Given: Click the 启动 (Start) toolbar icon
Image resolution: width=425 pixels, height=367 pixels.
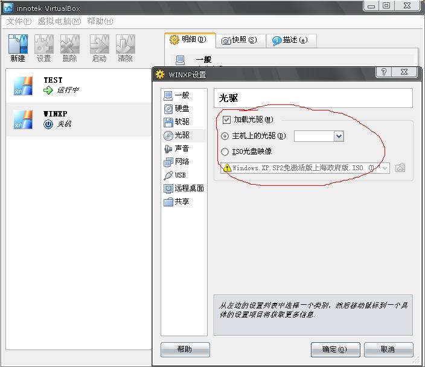Looking at the screenshot, I should [99, 48].
